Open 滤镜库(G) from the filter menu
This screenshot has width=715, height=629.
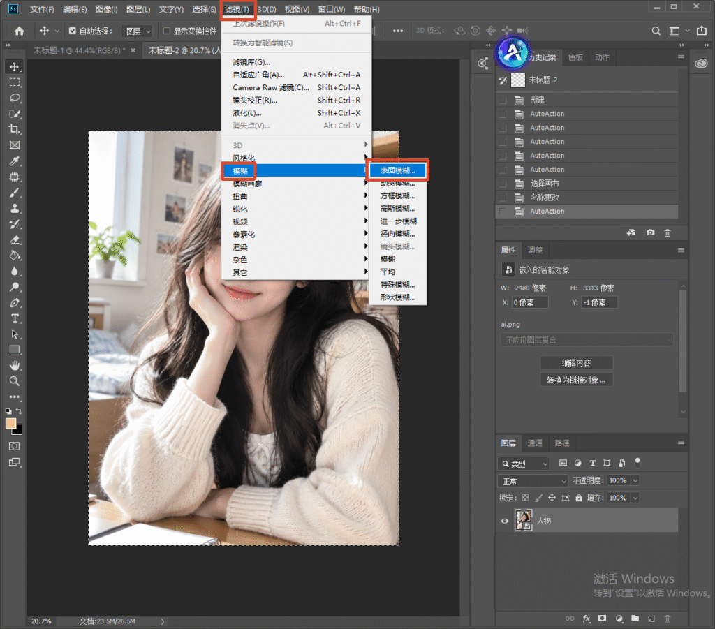(296, 62)
